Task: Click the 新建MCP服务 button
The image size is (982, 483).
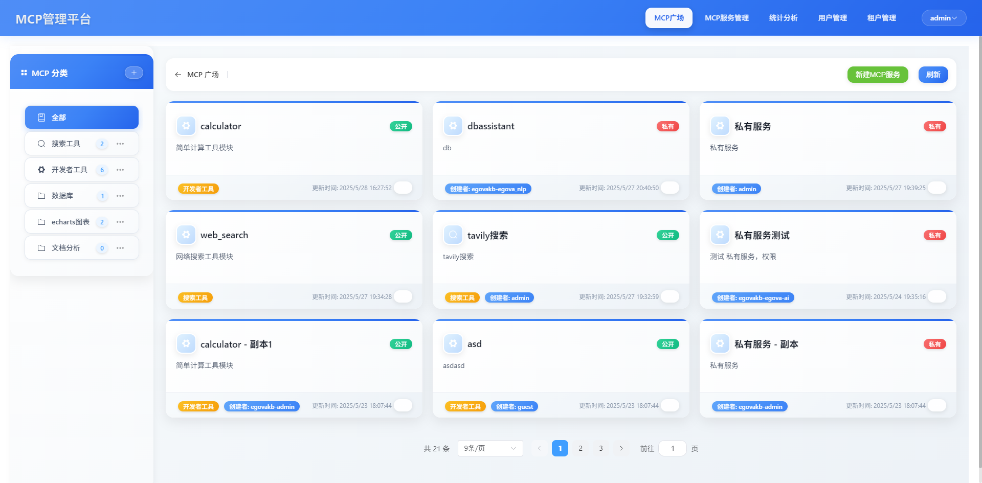Action: [x=878, y=74]
